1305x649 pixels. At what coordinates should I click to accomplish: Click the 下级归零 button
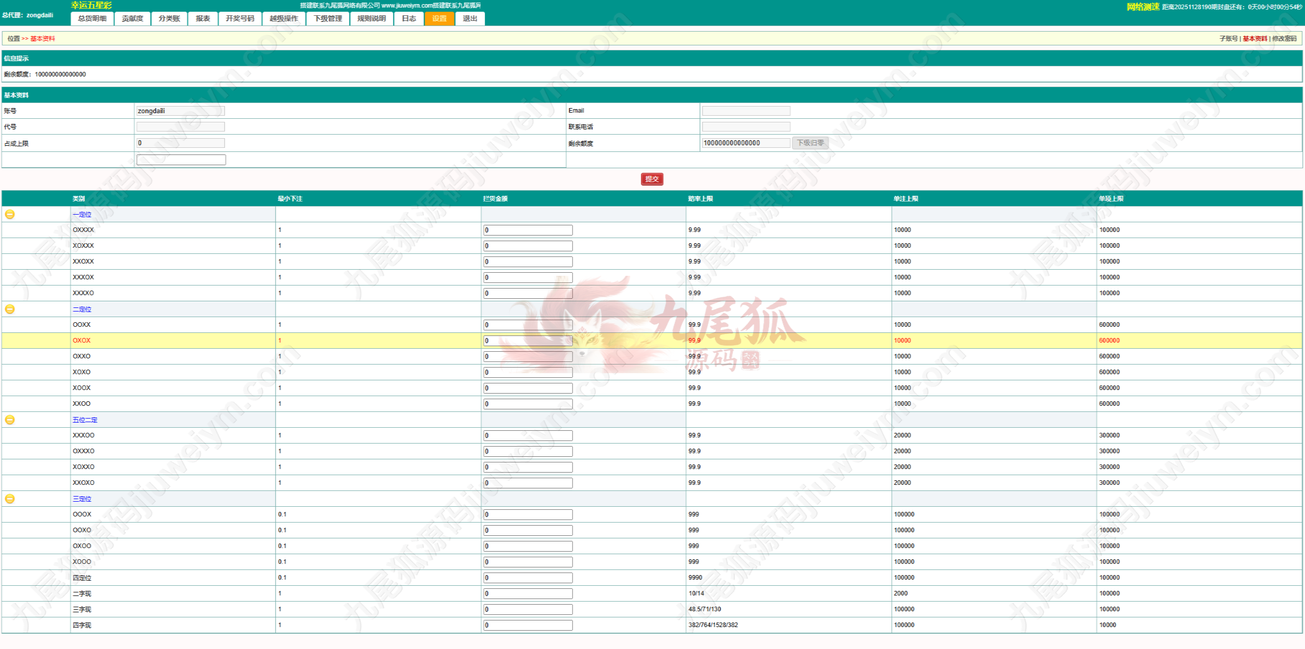coord(810,143)
